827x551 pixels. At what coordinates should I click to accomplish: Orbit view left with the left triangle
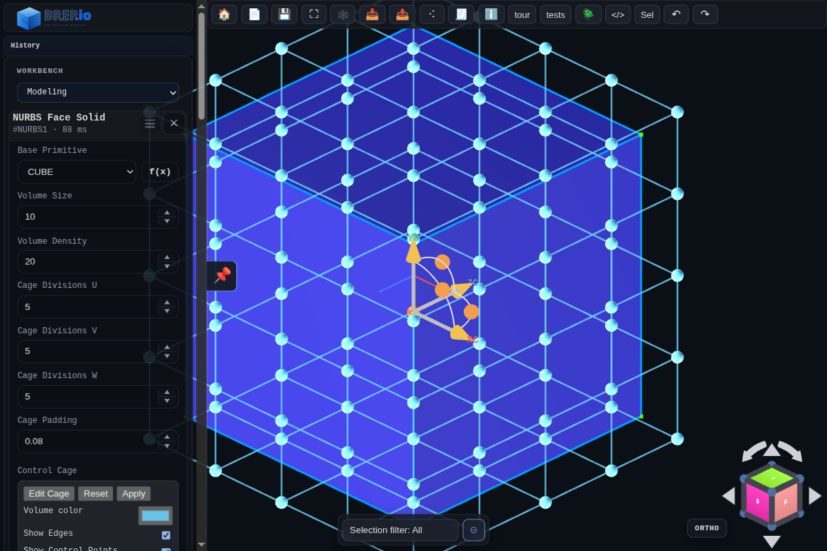point(728,496)
